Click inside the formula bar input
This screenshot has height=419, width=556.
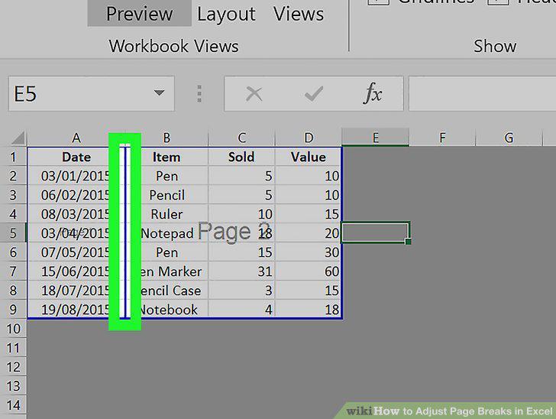pos(482,93)
